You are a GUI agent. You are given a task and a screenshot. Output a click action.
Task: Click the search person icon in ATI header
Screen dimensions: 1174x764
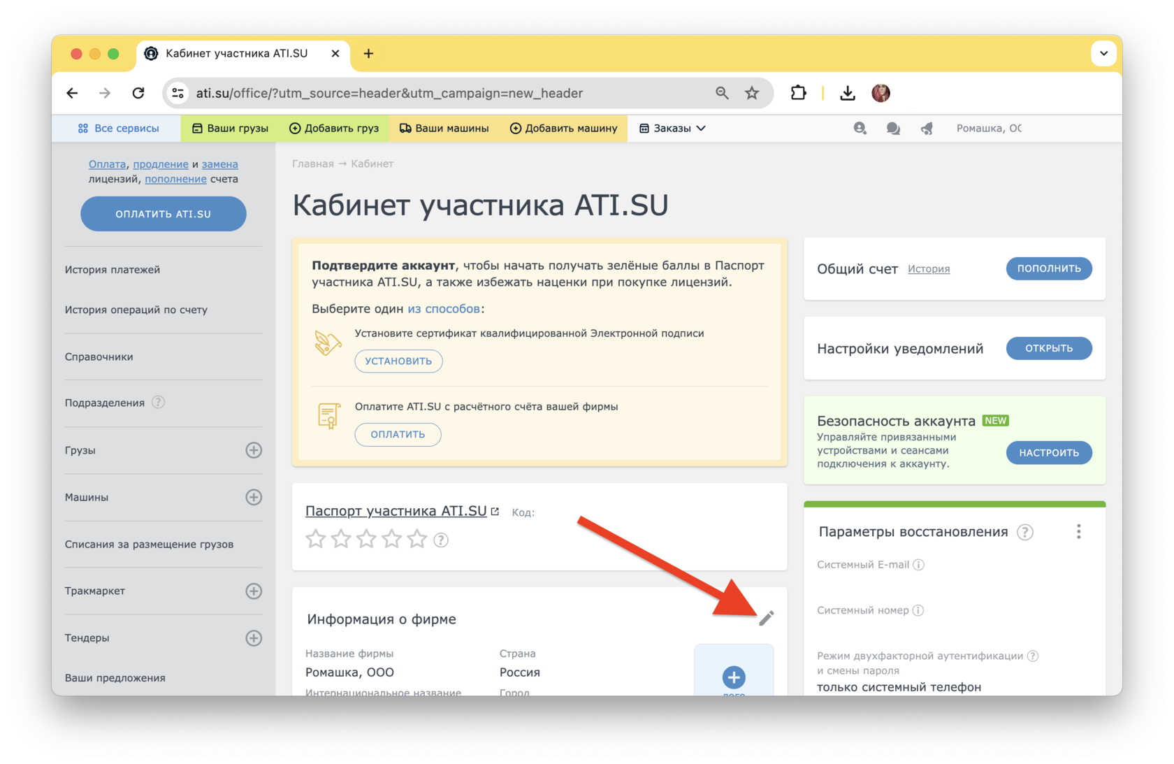860,129
